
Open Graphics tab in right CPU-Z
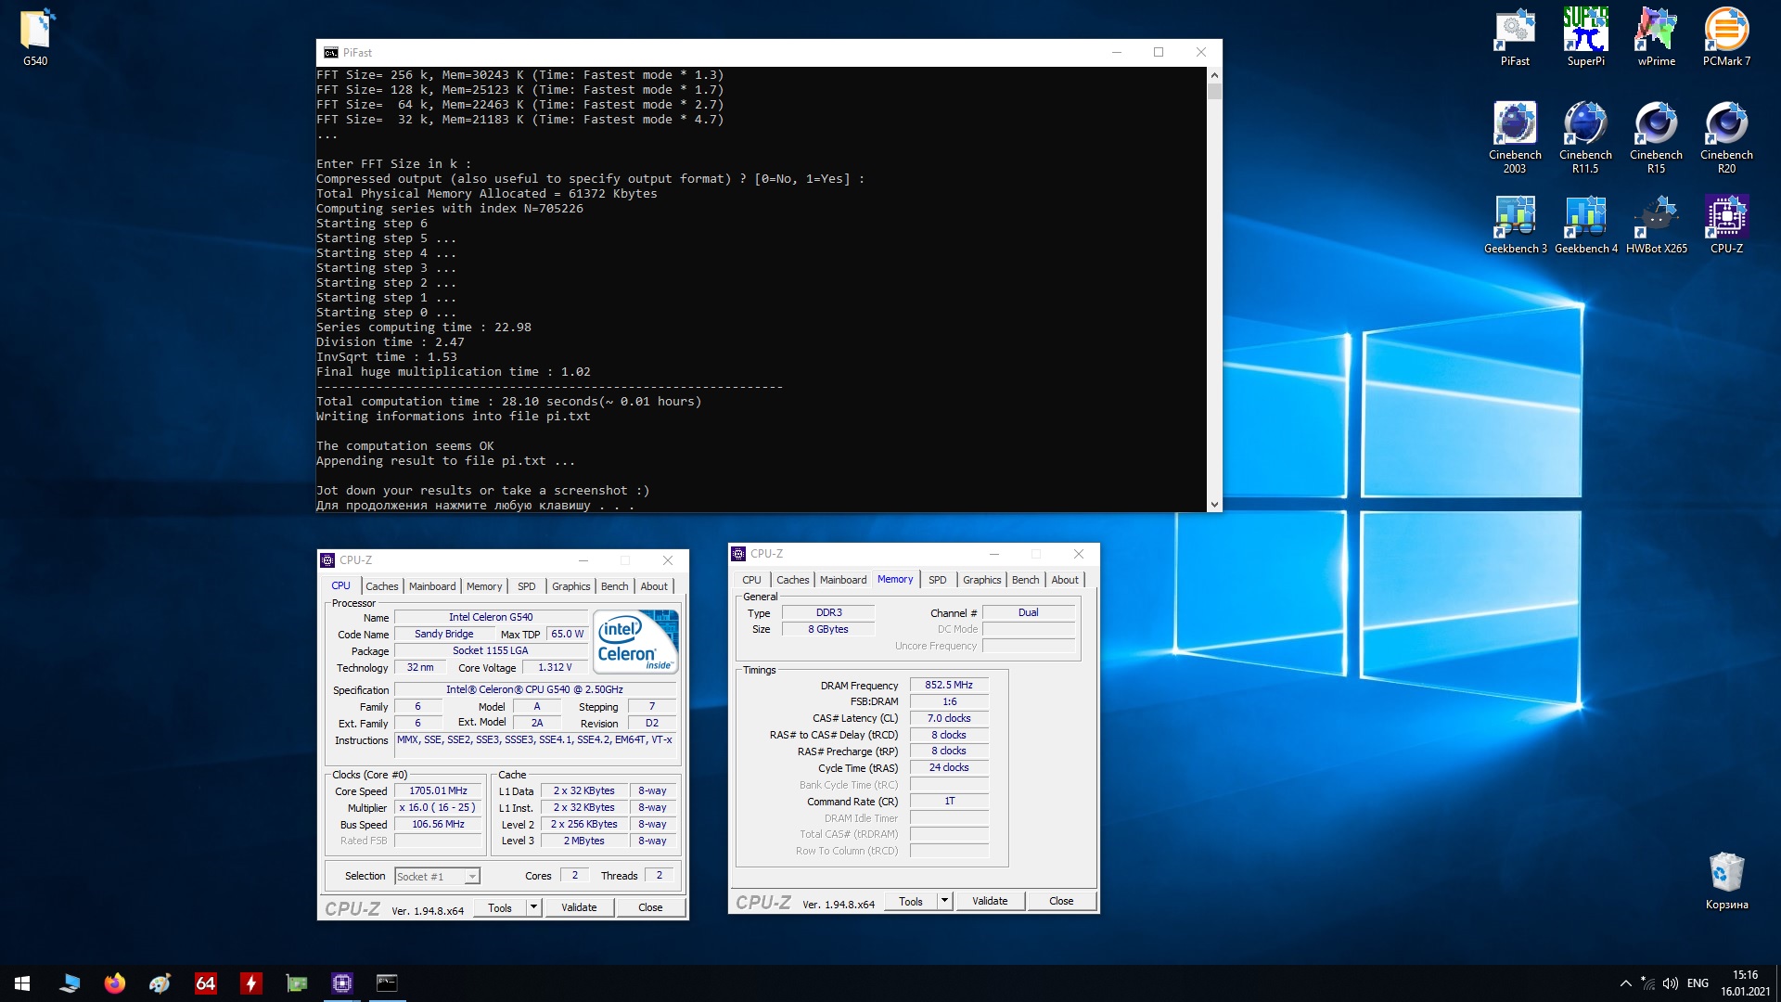click(981, 580)
